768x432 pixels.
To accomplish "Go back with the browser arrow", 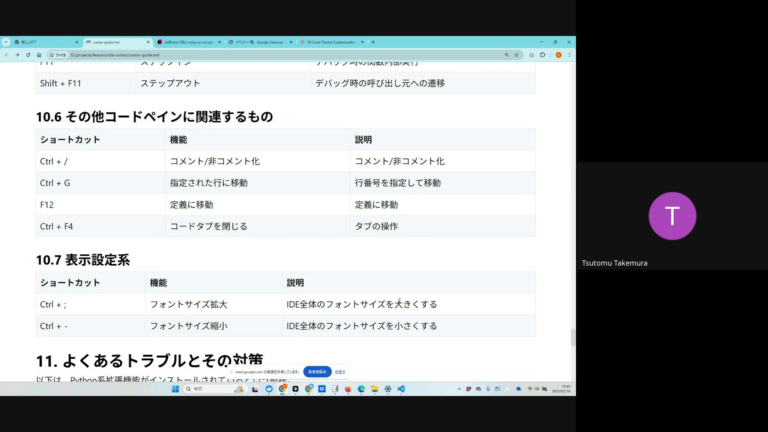I will point(7,55).
